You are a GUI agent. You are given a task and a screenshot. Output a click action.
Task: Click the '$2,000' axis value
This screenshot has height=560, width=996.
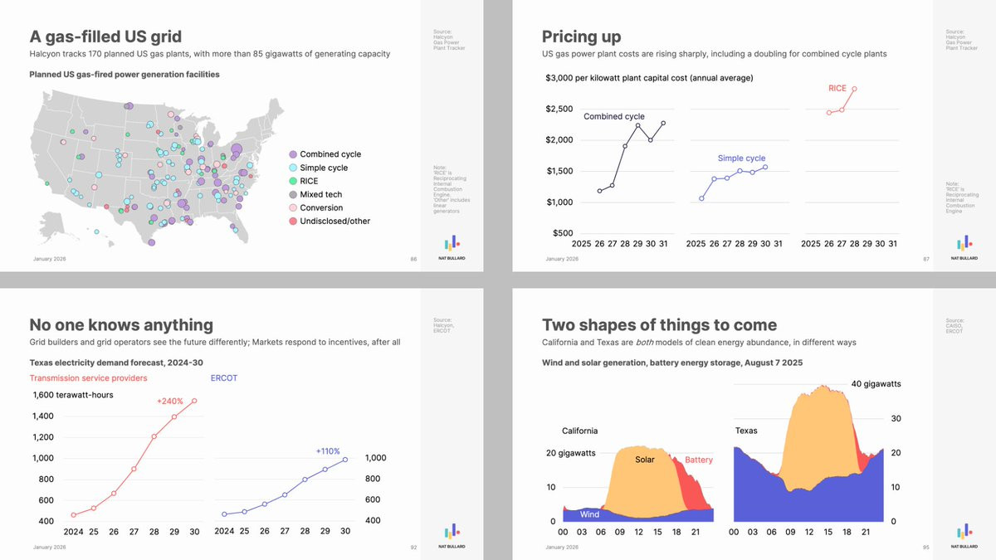click(559, 140)
